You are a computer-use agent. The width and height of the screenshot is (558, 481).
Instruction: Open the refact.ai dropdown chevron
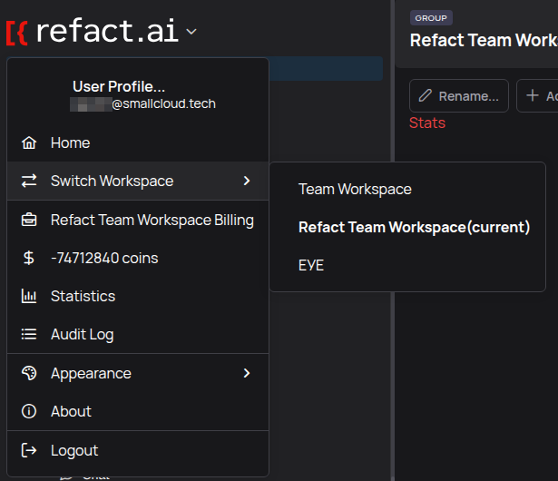point(191,32)
